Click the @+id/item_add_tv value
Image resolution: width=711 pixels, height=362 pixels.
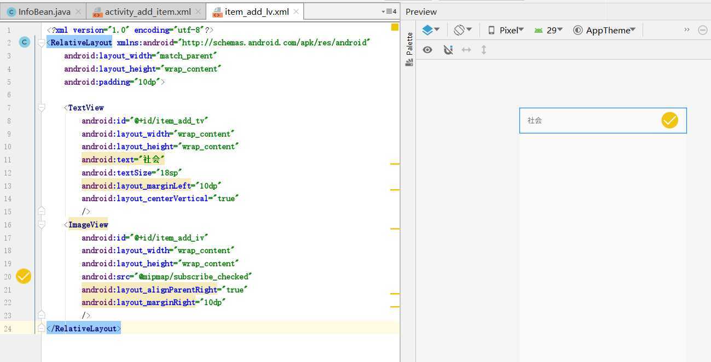(x=168, y=121)
